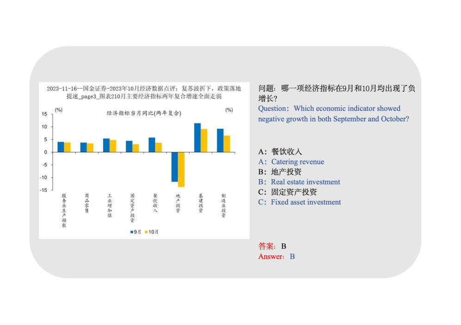
Task: Choose option A: 餐饮收入
Action: coord(280,152)
